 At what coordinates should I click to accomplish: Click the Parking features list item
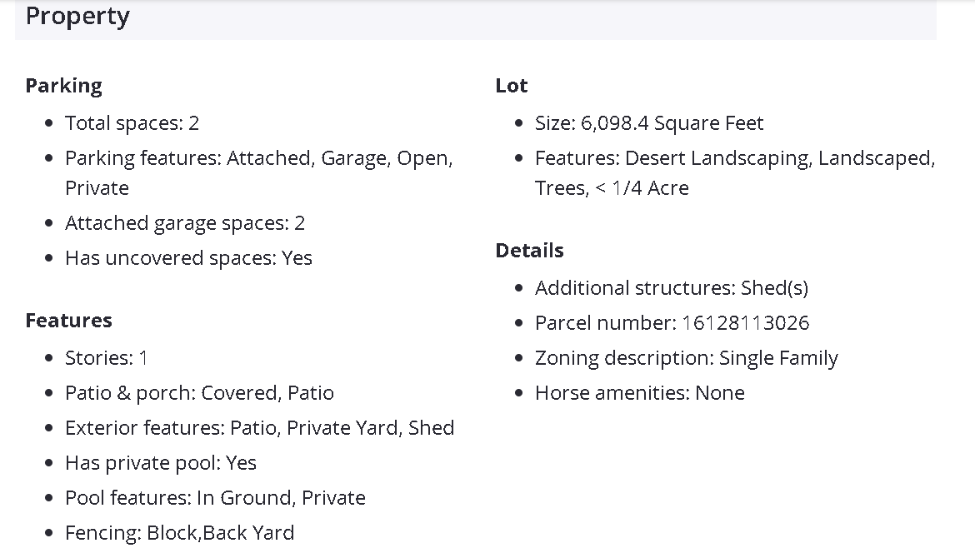click(258, 158)
